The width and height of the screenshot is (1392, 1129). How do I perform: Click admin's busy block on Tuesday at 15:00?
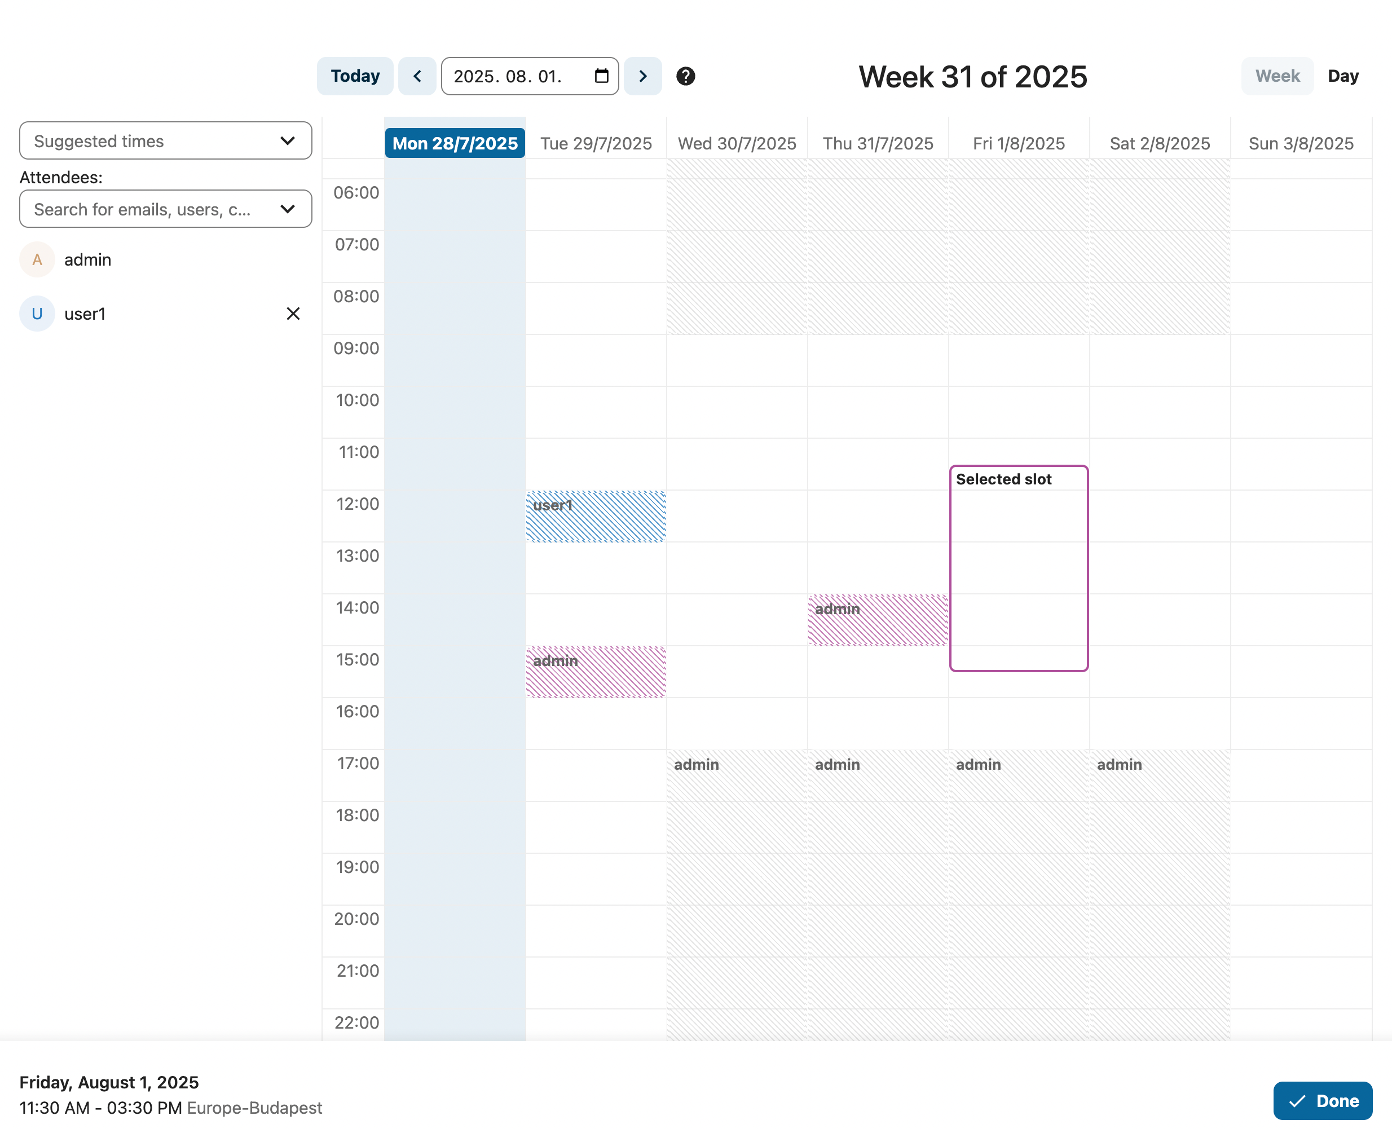596,672
